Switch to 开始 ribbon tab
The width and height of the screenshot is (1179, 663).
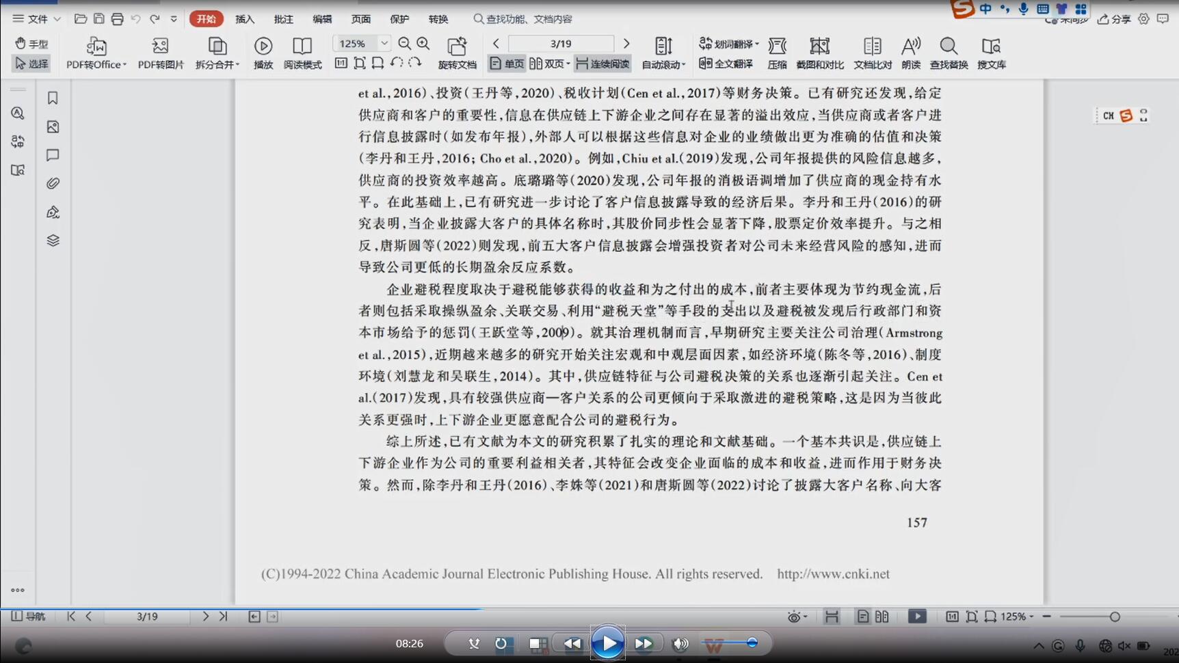[x=206, y=19]
